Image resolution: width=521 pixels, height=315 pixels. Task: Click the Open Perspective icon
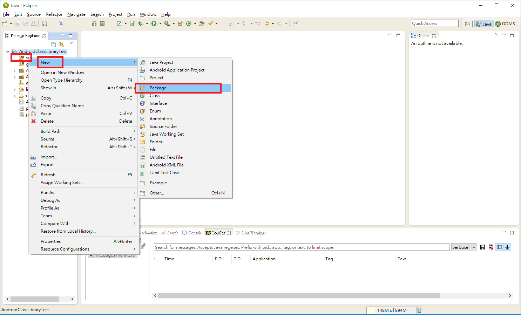[467, 24]
